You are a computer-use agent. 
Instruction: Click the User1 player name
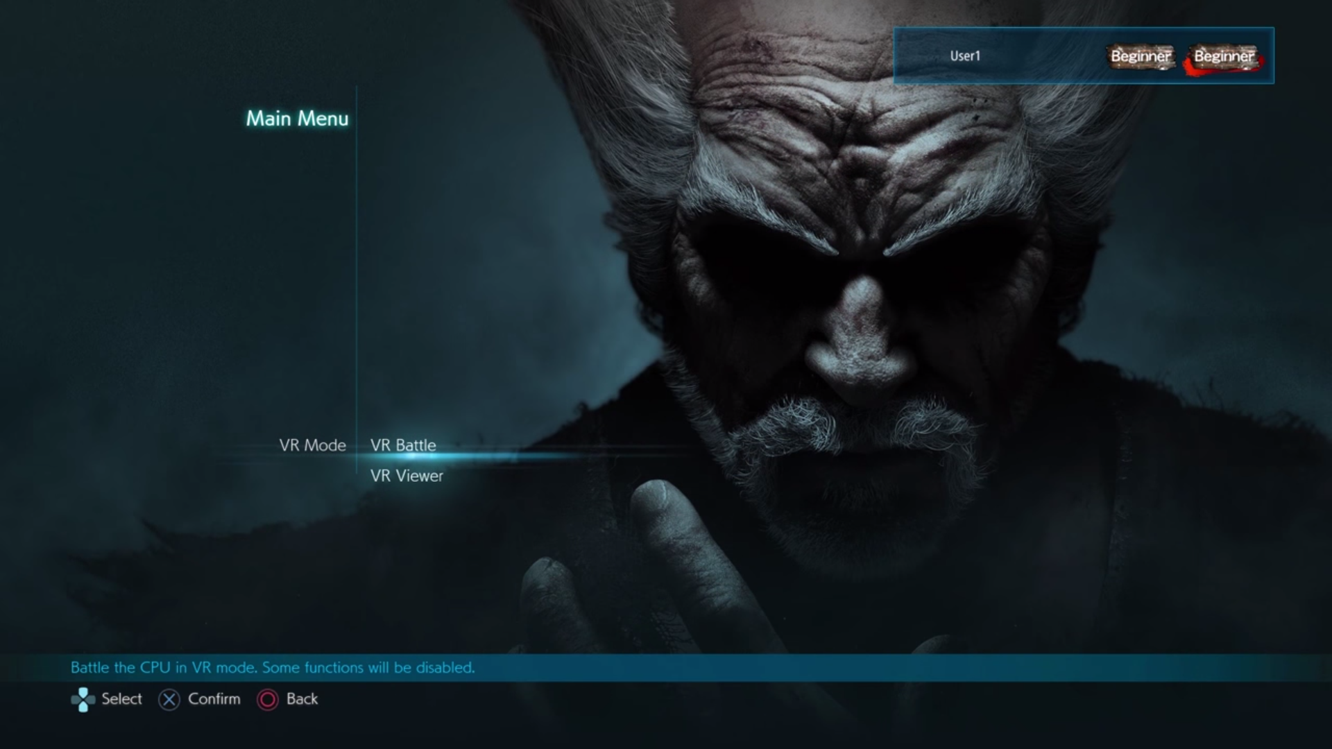[x=965, y=56]
